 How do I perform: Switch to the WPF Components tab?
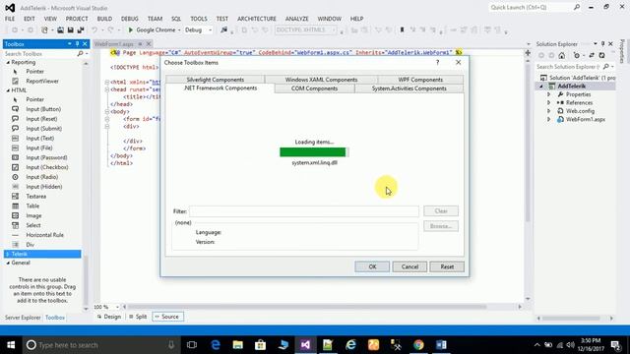(x=420, y=80)
